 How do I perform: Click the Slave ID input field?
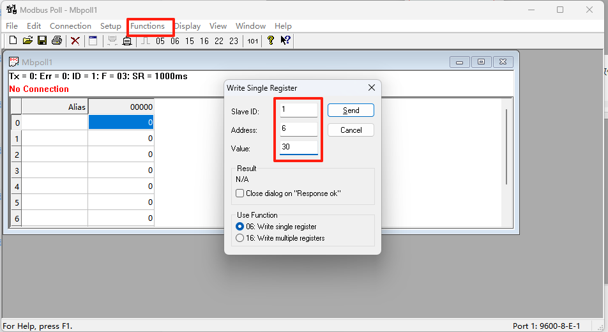click(299, 110)
